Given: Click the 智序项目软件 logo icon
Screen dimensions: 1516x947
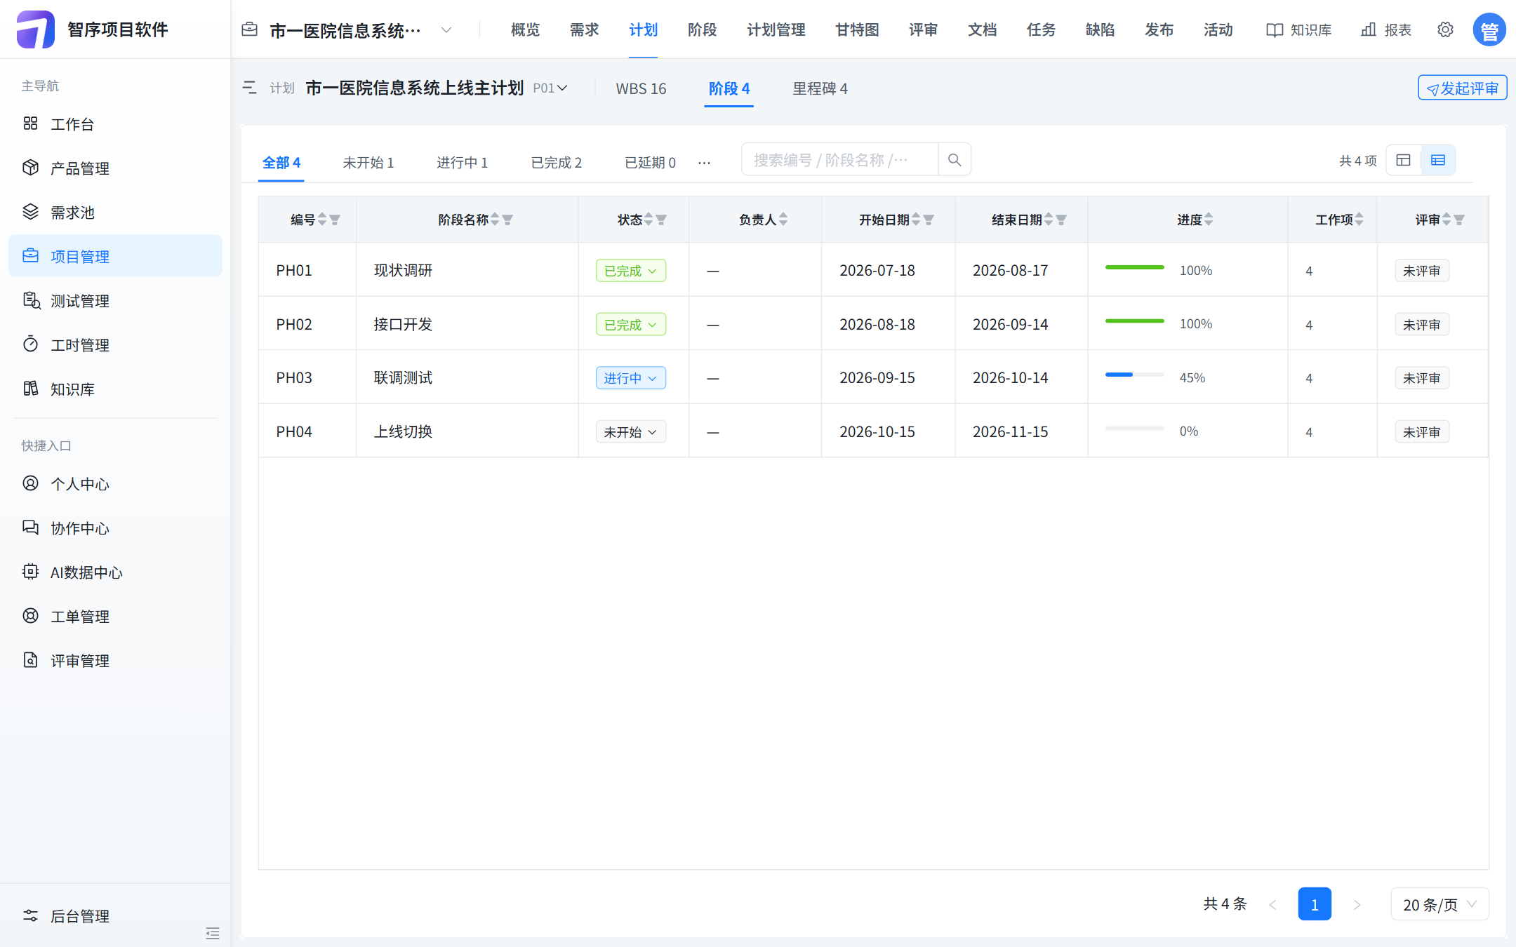Looking at the screenshot, I should (x=35, y=29).
